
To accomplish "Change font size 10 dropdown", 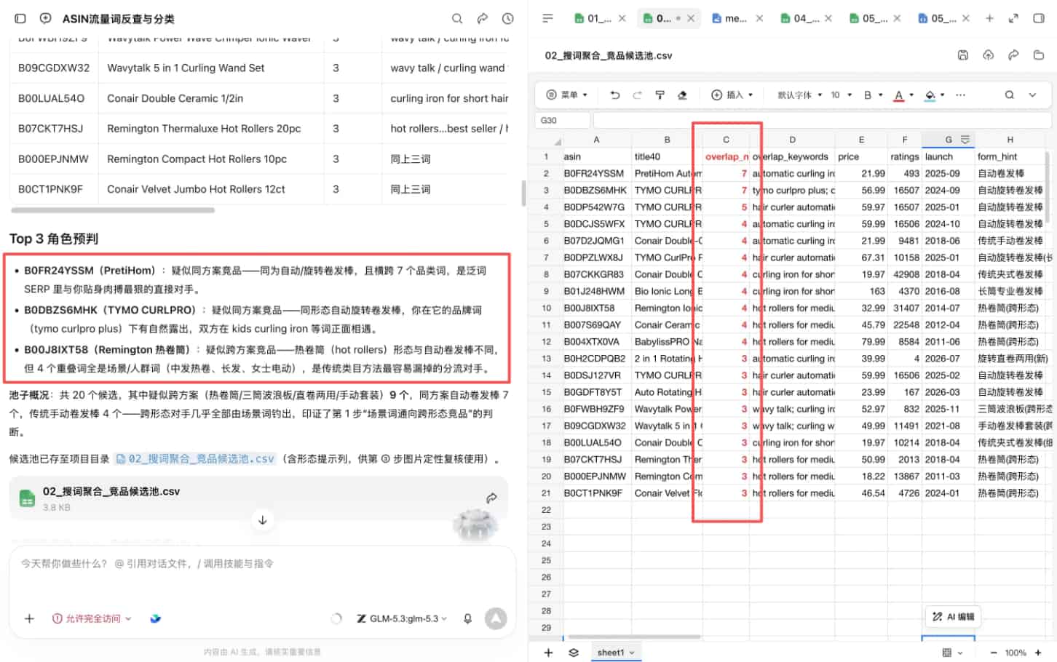I will coord(841,95).
